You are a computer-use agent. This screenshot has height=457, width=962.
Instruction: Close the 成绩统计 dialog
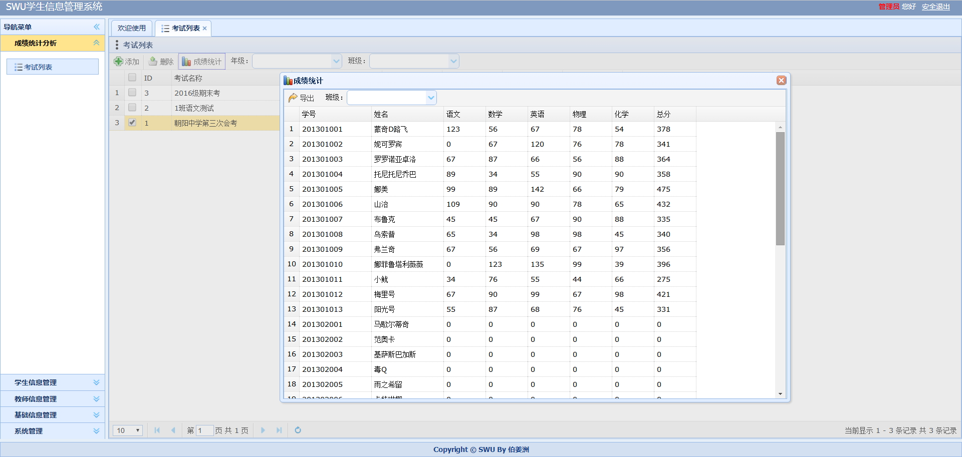tap(781, 81)
